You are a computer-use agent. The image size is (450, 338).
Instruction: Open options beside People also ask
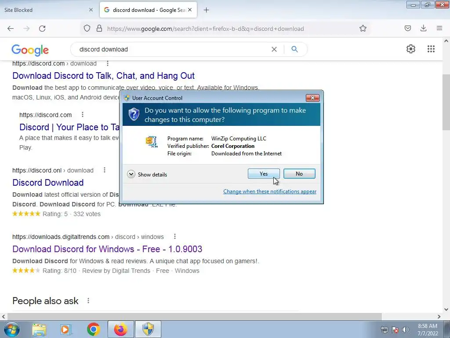(x=88, y=301)
